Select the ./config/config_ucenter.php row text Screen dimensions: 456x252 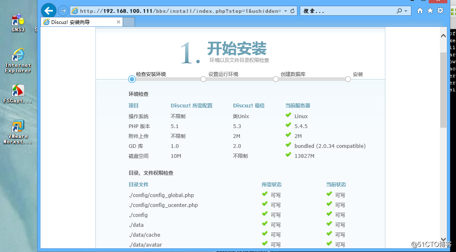[x=163, y=205]
